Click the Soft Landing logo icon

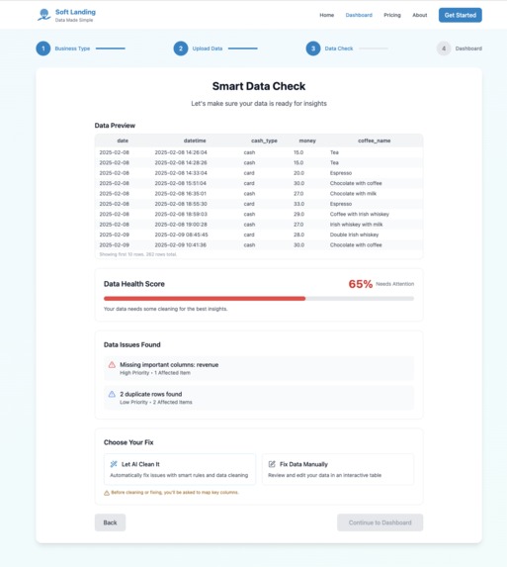pyautogui.click(x=44, y=15)
